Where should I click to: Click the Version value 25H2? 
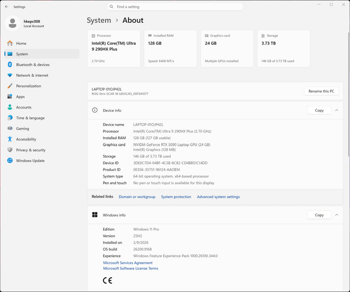click(x=137, y=236)
